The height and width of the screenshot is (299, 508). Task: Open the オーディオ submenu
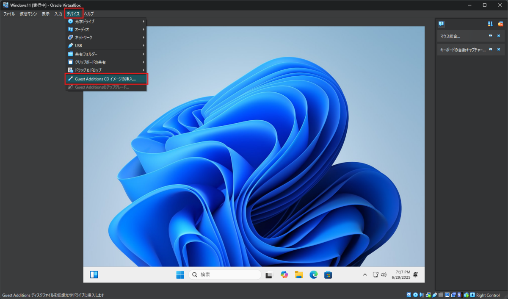pyautogui.click(x=106, y=29)
